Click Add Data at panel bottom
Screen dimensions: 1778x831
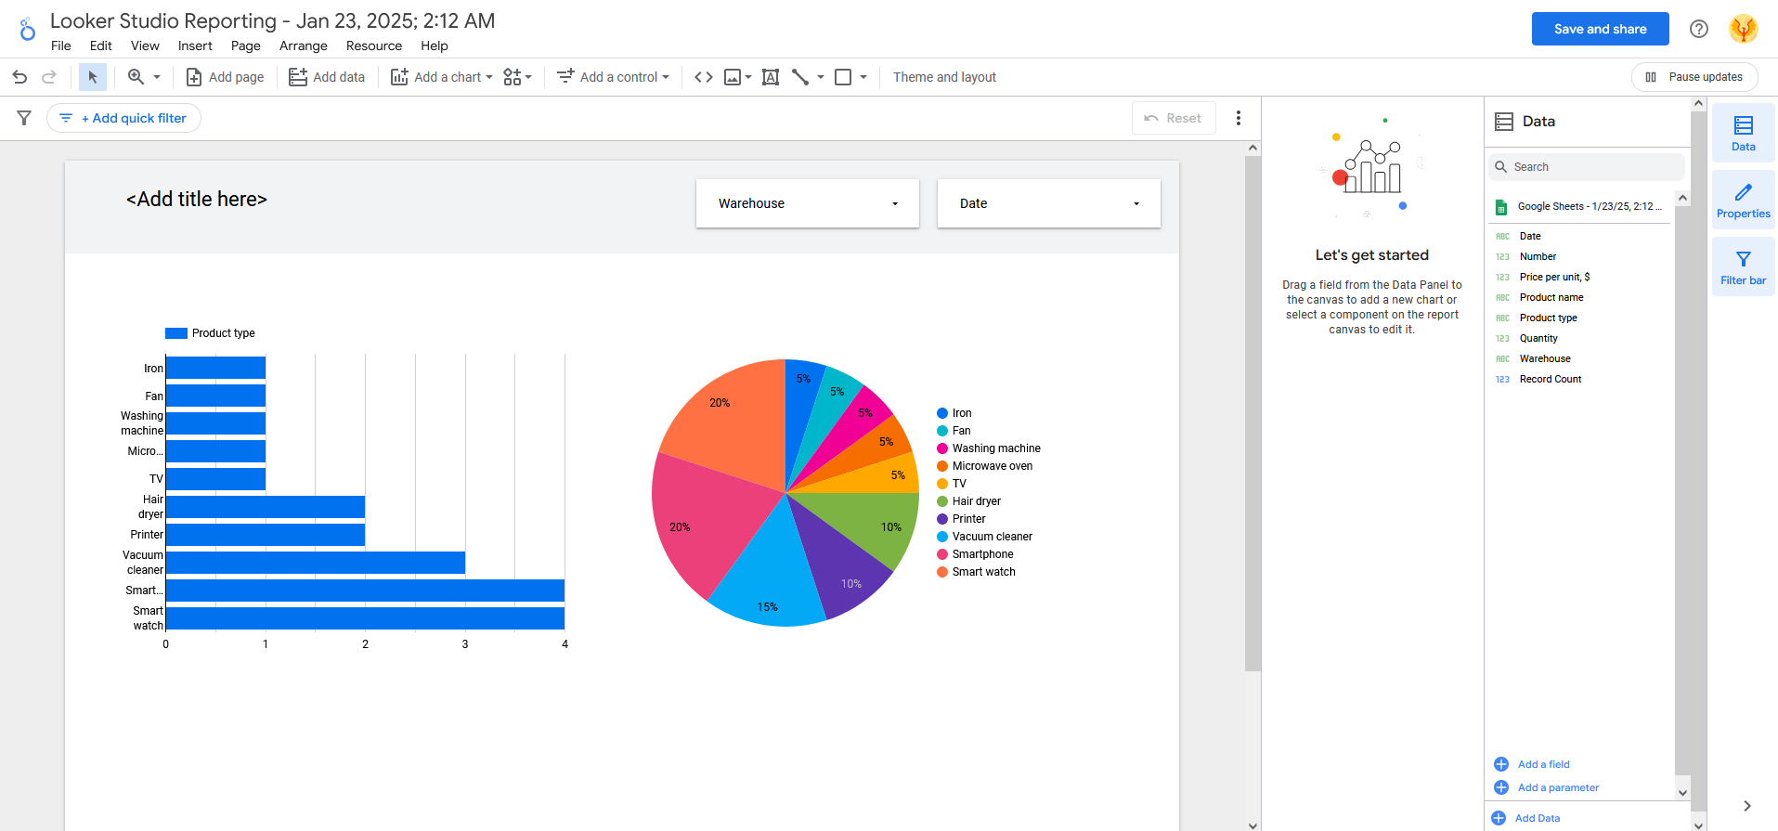coord(1526,818)
